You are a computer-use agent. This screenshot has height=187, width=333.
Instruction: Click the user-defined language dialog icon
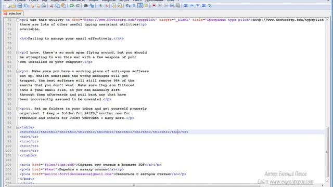point(146,6)
